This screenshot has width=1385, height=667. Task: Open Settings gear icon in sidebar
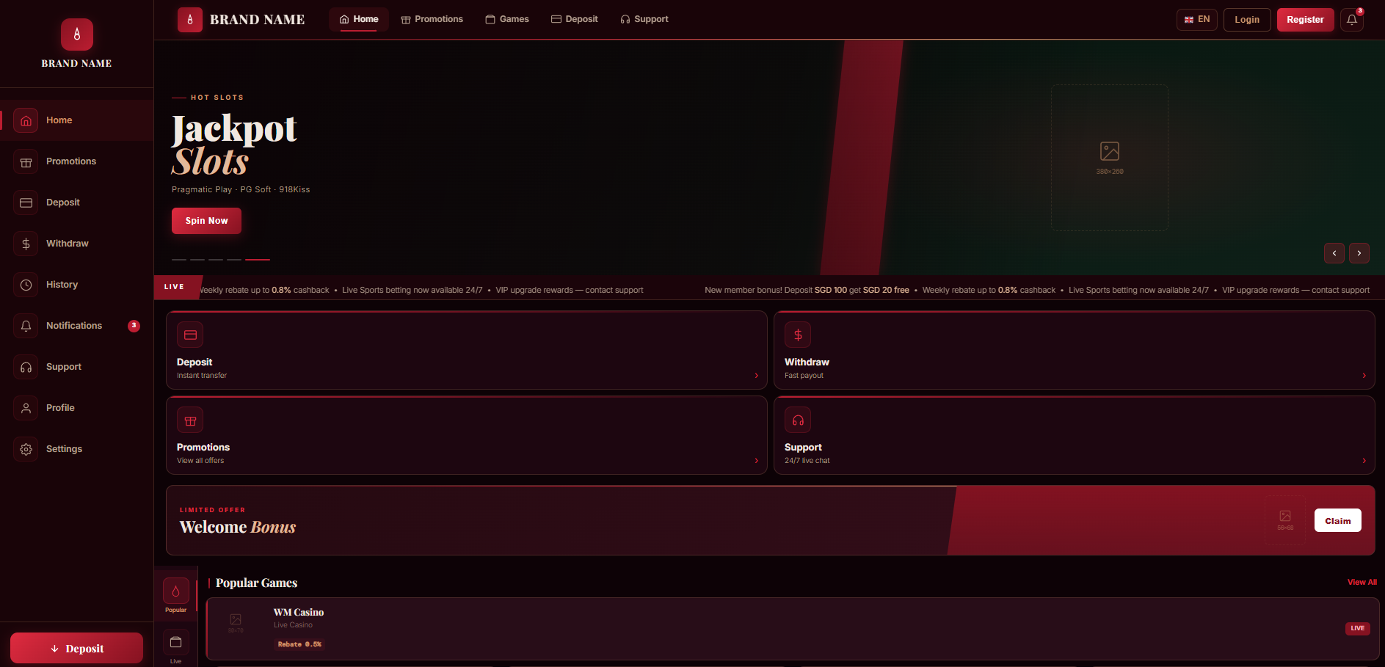[x=26, y=450]
